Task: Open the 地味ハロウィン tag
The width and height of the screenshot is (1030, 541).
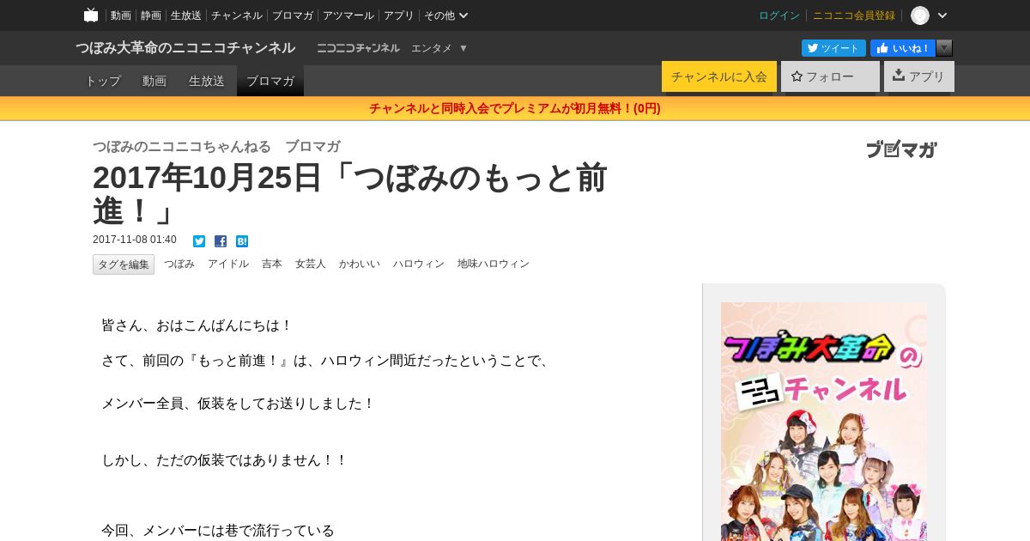Action: 494,264
